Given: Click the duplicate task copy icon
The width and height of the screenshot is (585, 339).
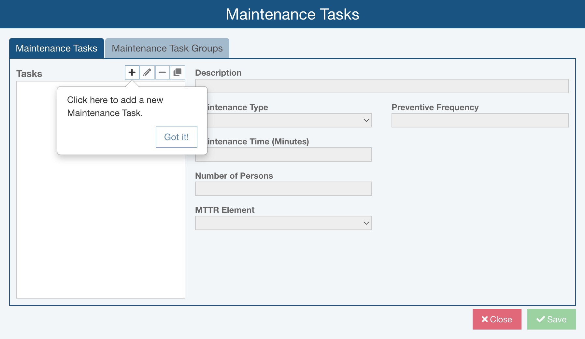Looking at the screenshot, I should [x=177, y=72].
